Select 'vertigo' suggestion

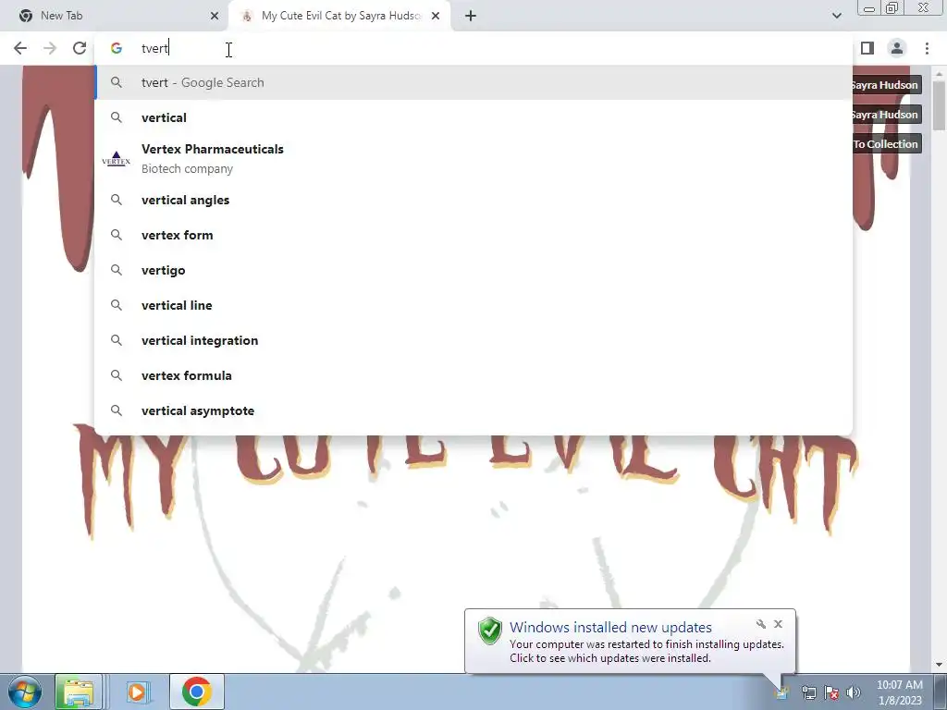(x=473, y=270)
